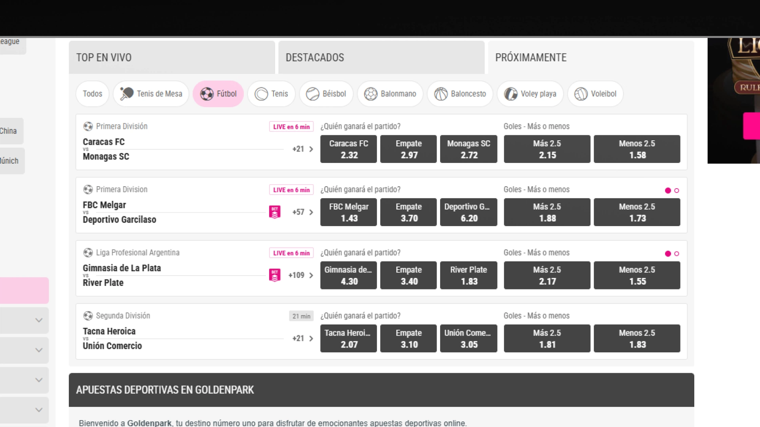Click the Baloncesto ball icon
760x427 pixels.
441,94
